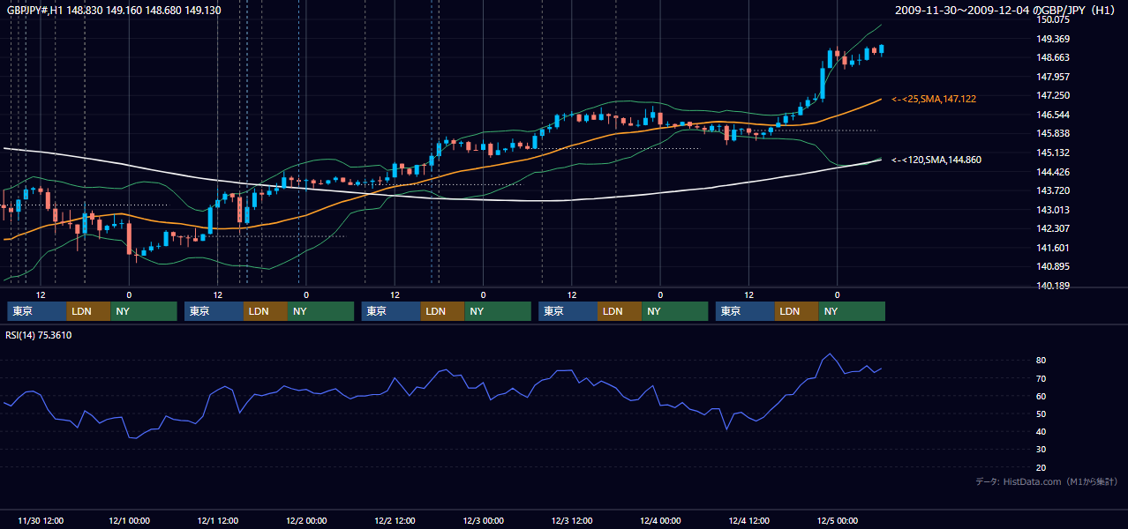This screenshot has height=529, width=1128.
Task: Click price axis value 146.544
Action: coord(1053,115)
